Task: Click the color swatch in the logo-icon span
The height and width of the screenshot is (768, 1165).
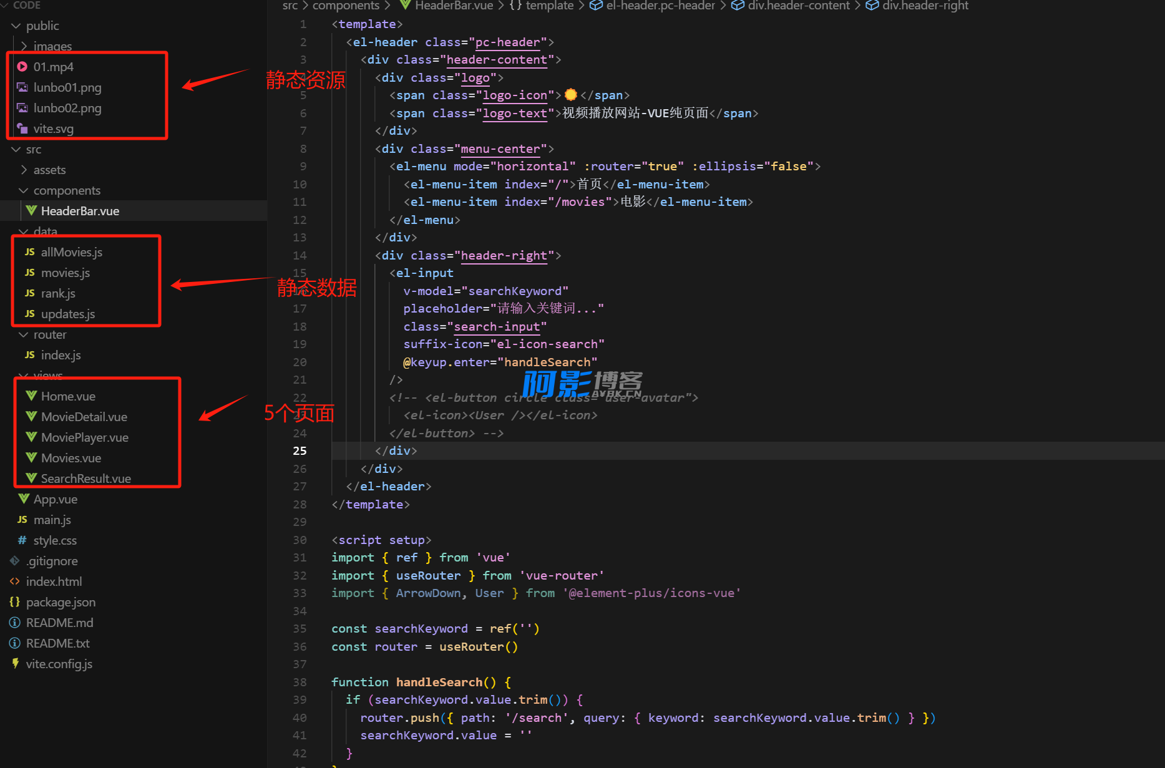Action: (x=570, y=95)
